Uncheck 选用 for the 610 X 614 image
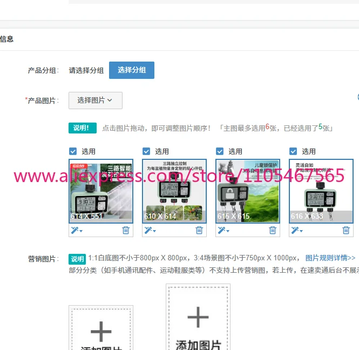The image size is (359, 350). pyautogui.click(x=146, y=151)
